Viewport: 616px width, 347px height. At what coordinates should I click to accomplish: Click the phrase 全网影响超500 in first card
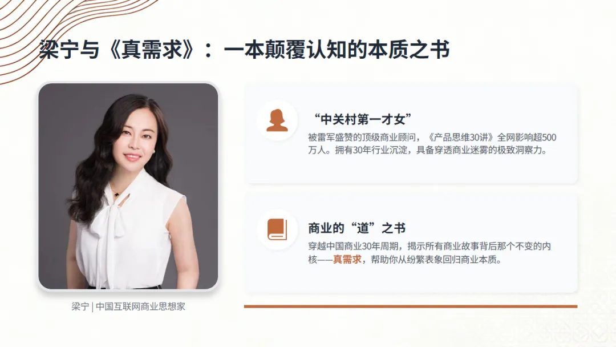tap(527, 137)
